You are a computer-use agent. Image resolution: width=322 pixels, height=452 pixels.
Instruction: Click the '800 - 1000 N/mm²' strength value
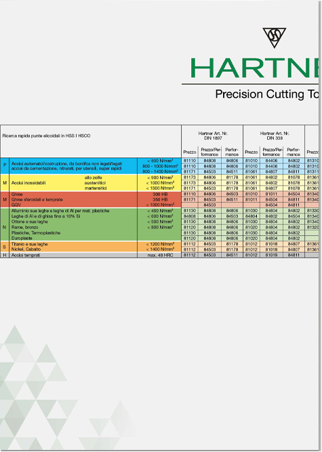click(x=160, y=166)
